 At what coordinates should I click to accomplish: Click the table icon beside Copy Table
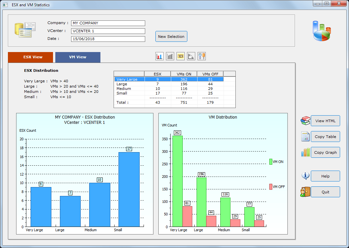click(x=305, y=136)
